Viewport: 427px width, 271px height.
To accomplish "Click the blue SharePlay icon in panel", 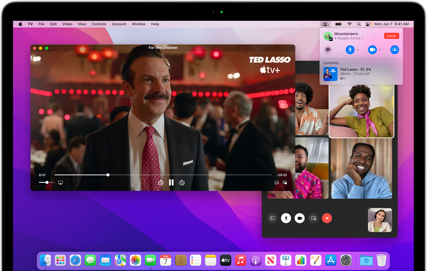I will coord(394,50).
